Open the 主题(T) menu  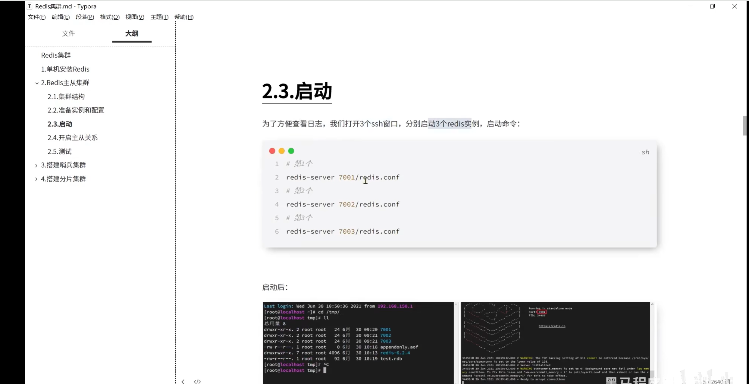pyautogui.click(x=159, y=17)
